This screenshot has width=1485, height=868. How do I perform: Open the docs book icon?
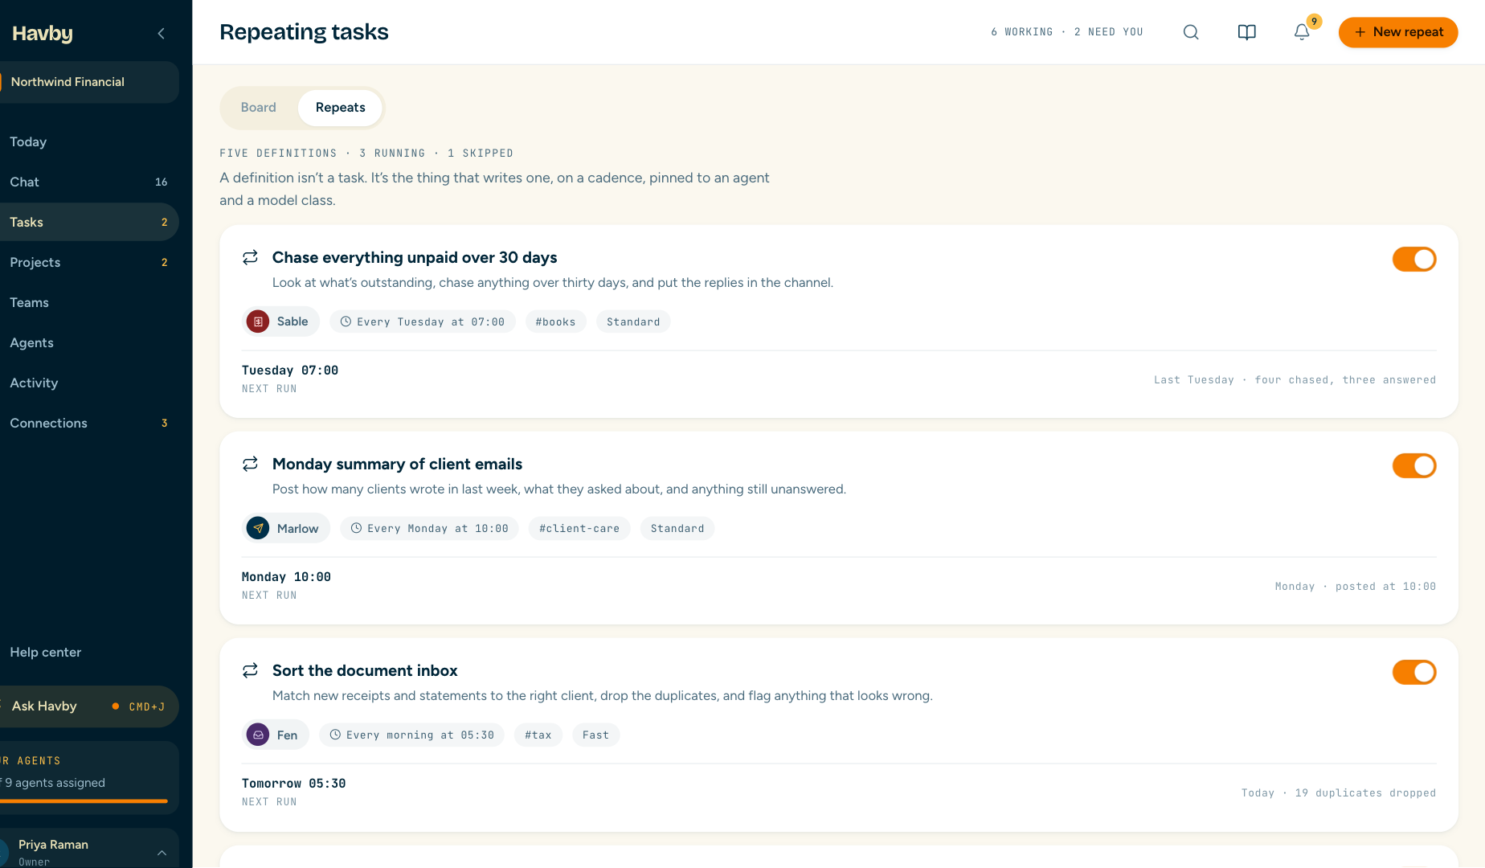(1246, 32)
